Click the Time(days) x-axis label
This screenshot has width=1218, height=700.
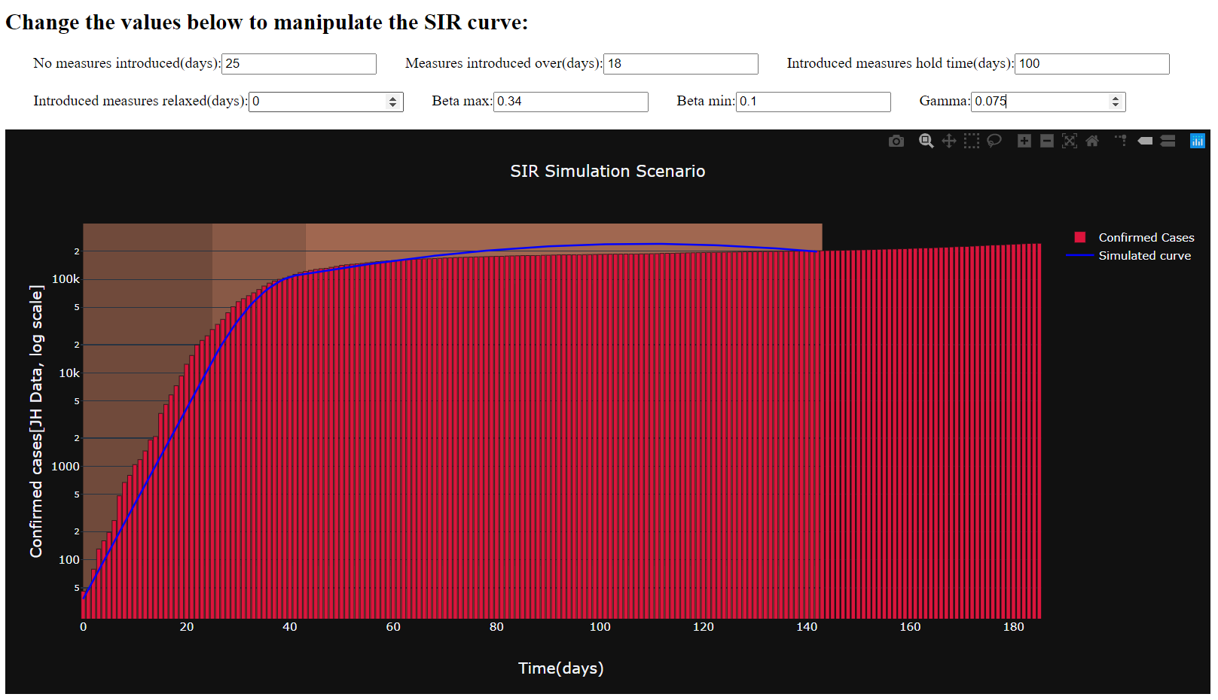561,668
